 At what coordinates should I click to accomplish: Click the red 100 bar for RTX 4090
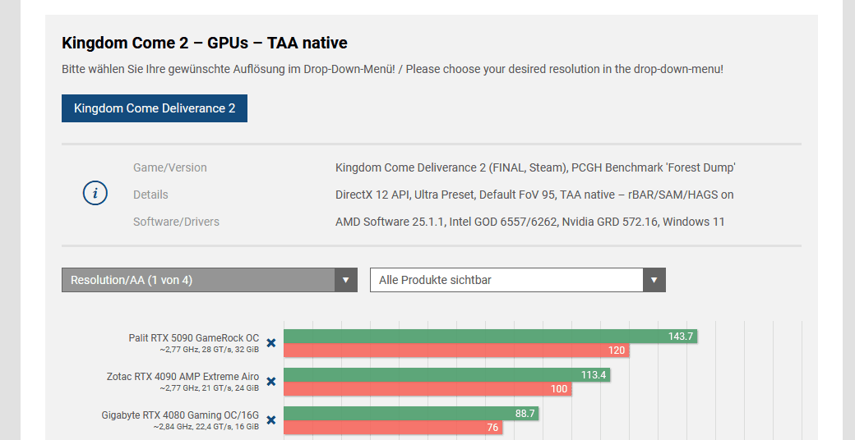(x=427, y=389)
